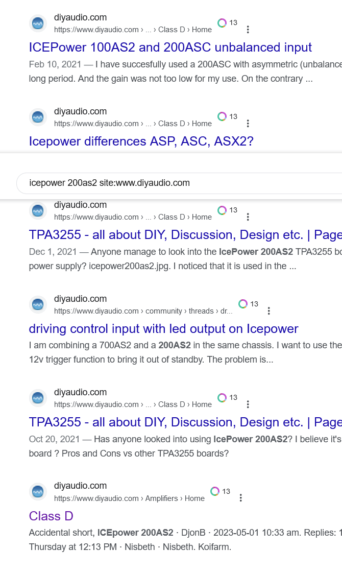
Task: Open three-dot menu for ICEPower 100AS2 result
Action: tap(248, 30)
